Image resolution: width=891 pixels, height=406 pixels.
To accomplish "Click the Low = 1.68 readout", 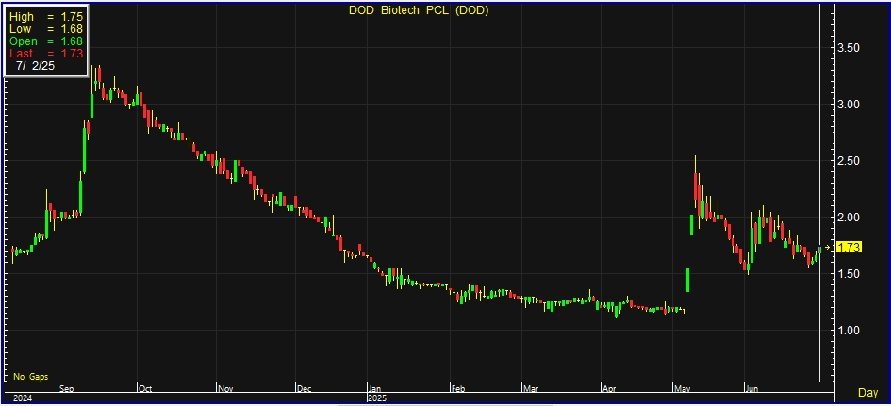I will tap(46, 29).
